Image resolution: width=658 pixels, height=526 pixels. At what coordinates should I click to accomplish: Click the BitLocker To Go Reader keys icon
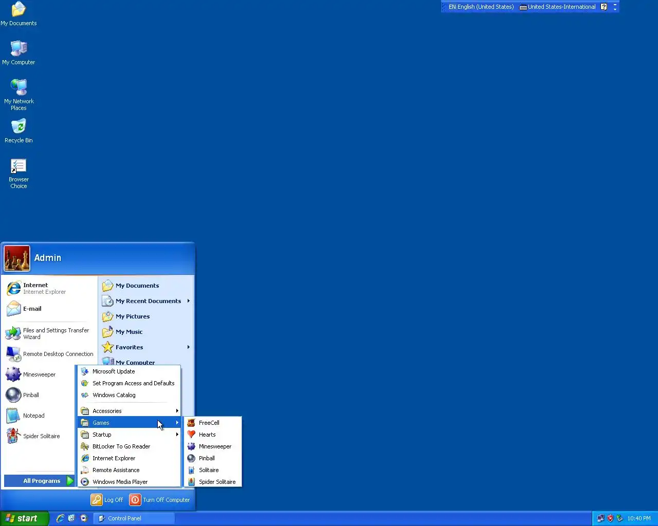tap(85, 446)
